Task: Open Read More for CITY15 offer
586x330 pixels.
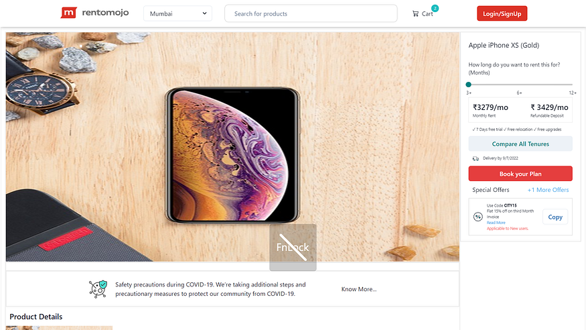Action: click(x=496, y=223)
